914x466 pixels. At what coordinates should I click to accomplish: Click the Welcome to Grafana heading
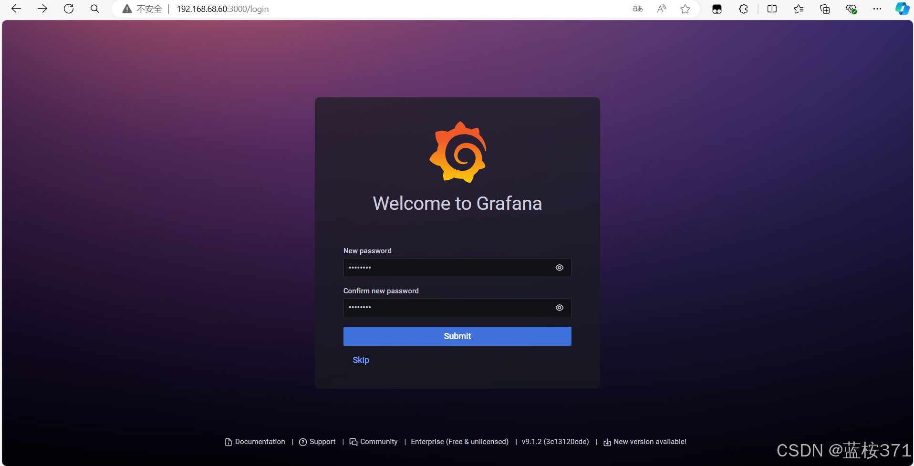click(457, 204)
